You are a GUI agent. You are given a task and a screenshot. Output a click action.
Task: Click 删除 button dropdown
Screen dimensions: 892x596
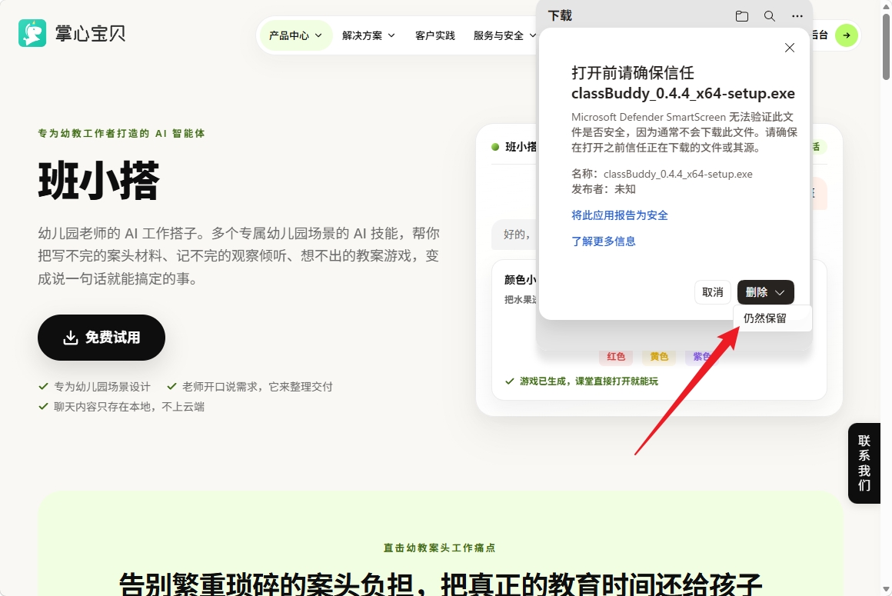point(766,292)
